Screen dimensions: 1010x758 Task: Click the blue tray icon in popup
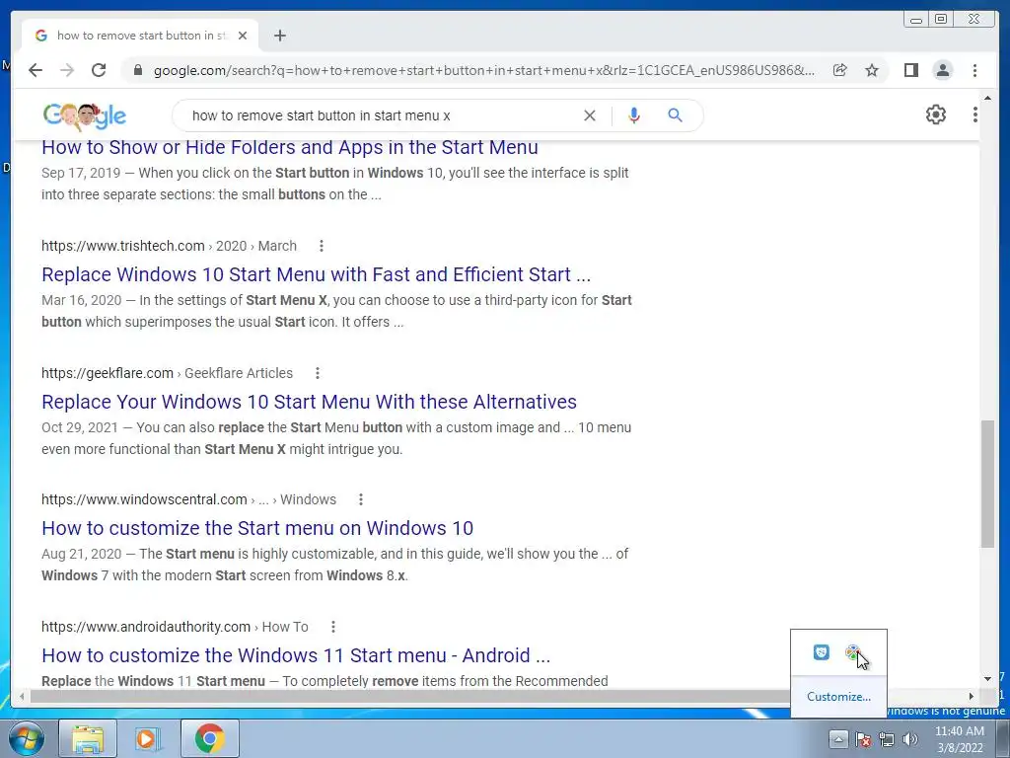(822, 652)
